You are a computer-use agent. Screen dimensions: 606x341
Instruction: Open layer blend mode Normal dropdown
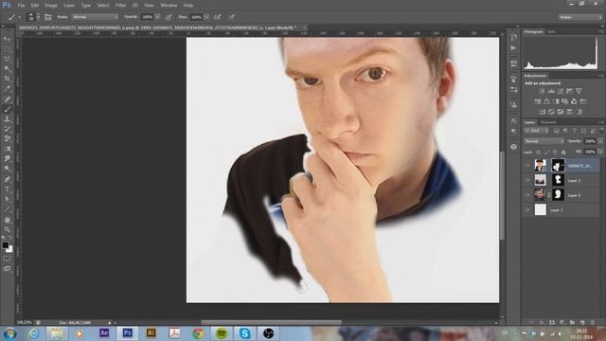(x=544, y=141)
